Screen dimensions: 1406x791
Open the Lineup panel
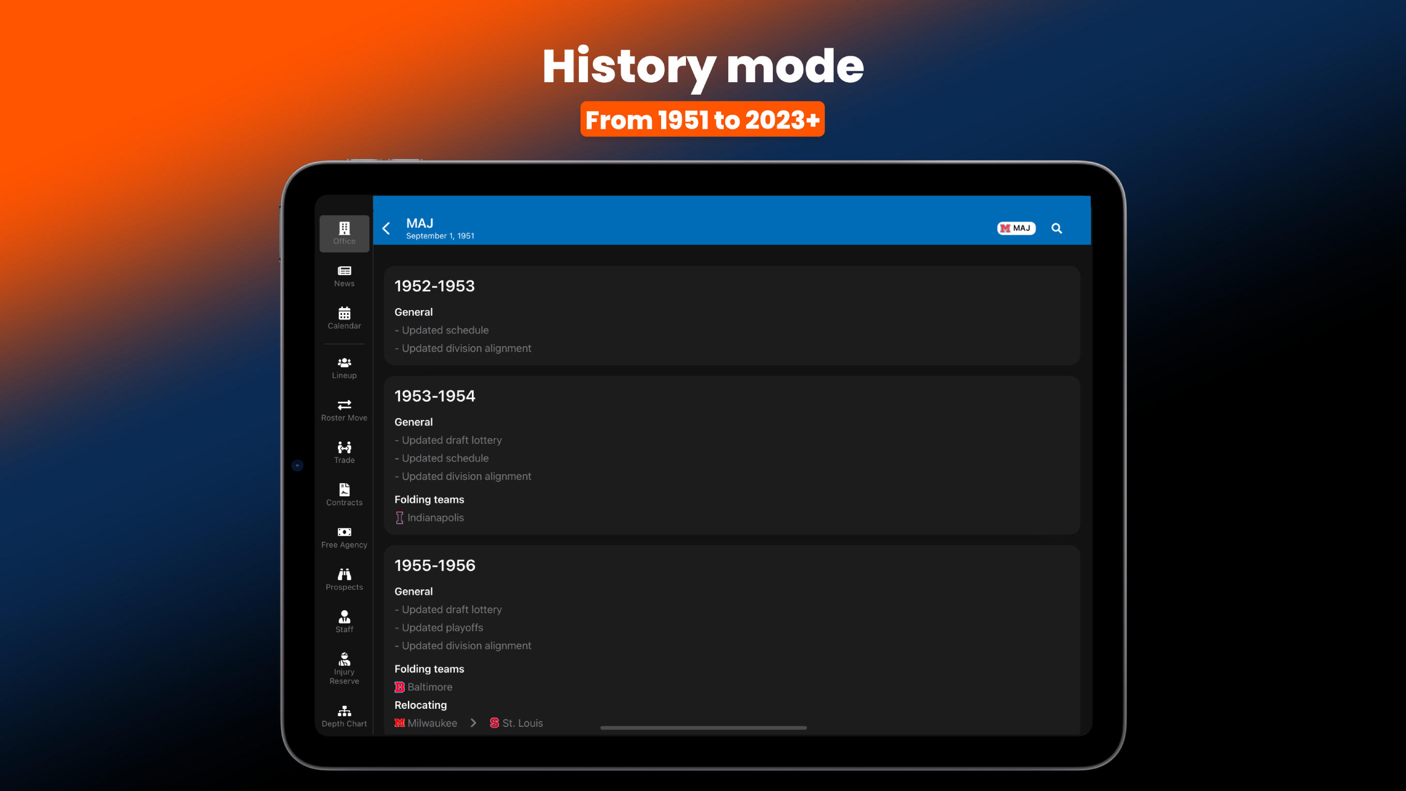pyautogui.click(x=344, y=367)
